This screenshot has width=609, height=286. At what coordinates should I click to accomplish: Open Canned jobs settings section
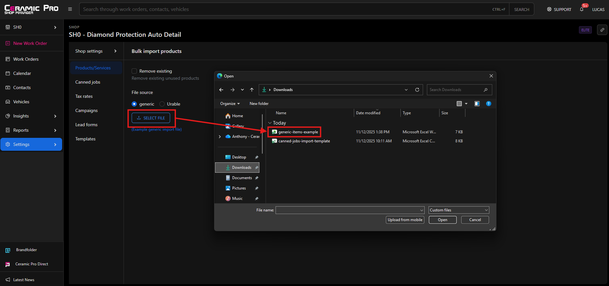88,82
